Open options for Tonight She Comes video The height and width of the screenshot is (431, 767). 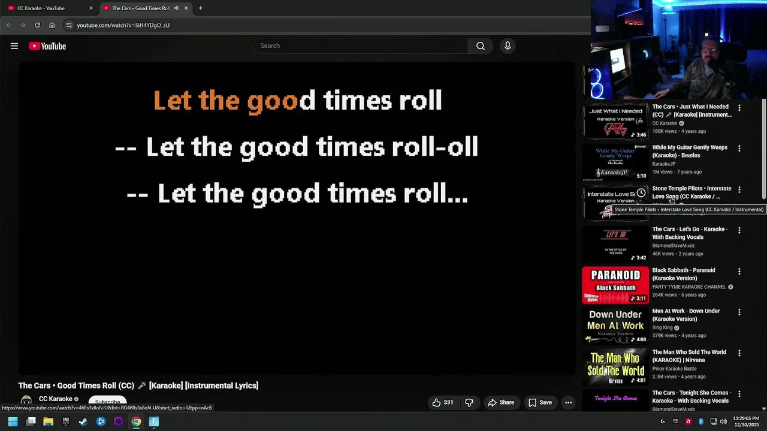[x=739, y=394]
